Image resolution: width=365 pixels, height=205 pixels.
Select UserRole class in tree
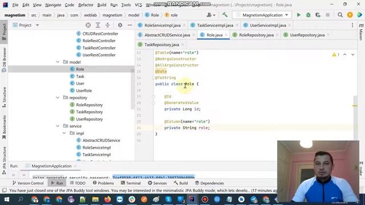click(x=84, y=91)
